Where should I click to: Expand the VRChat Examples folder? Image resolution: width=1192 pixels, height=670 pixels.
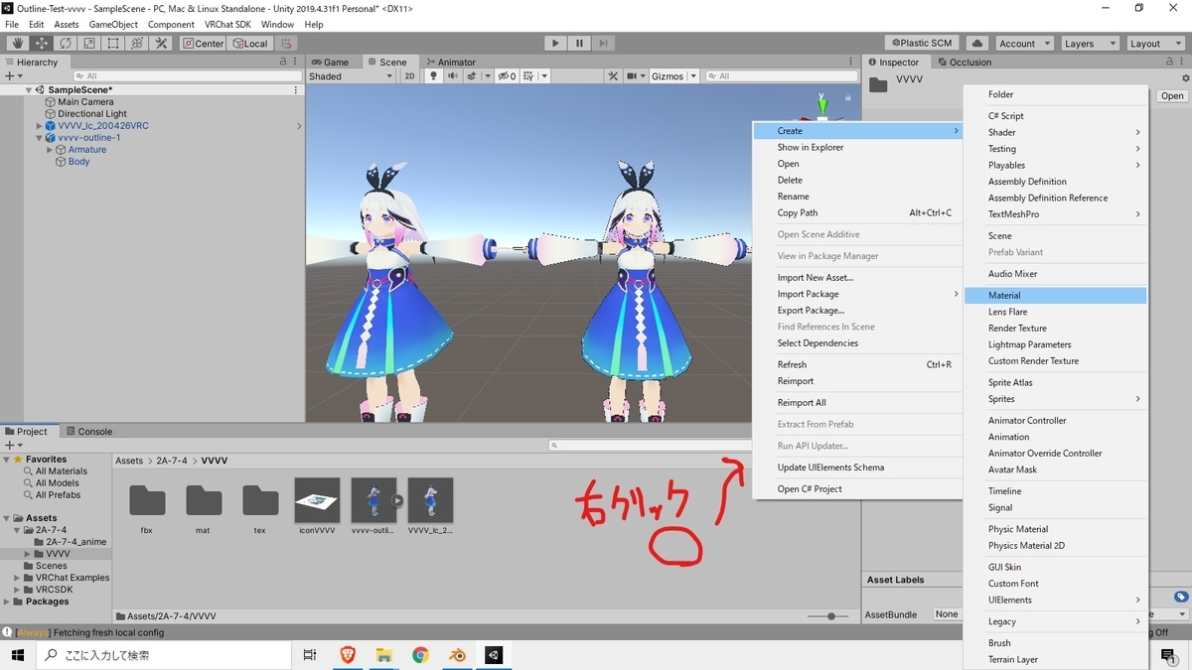coord(17,578)
